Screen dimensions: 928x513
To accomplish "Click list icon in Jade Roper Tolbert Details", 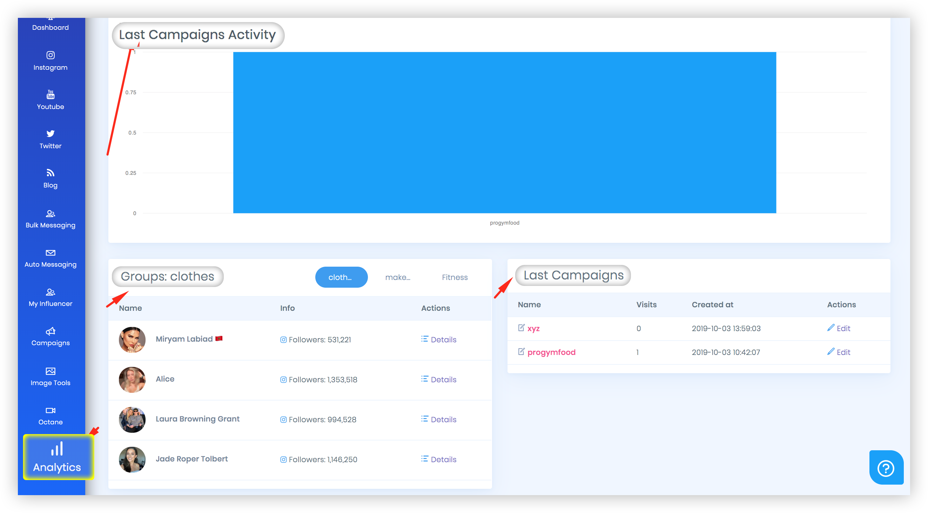I will (x=424, y=459).
